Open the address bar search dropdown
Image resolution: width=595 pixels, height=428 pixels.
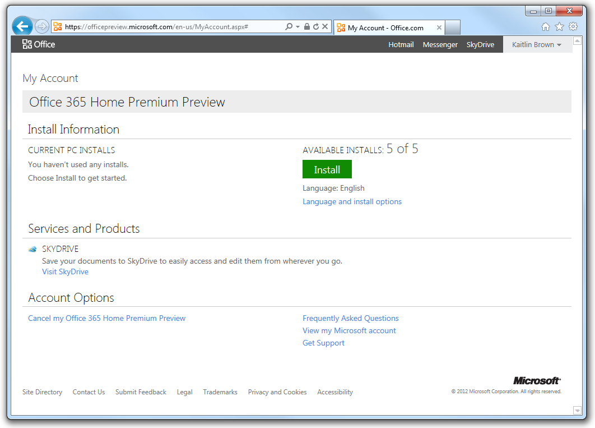297,26
